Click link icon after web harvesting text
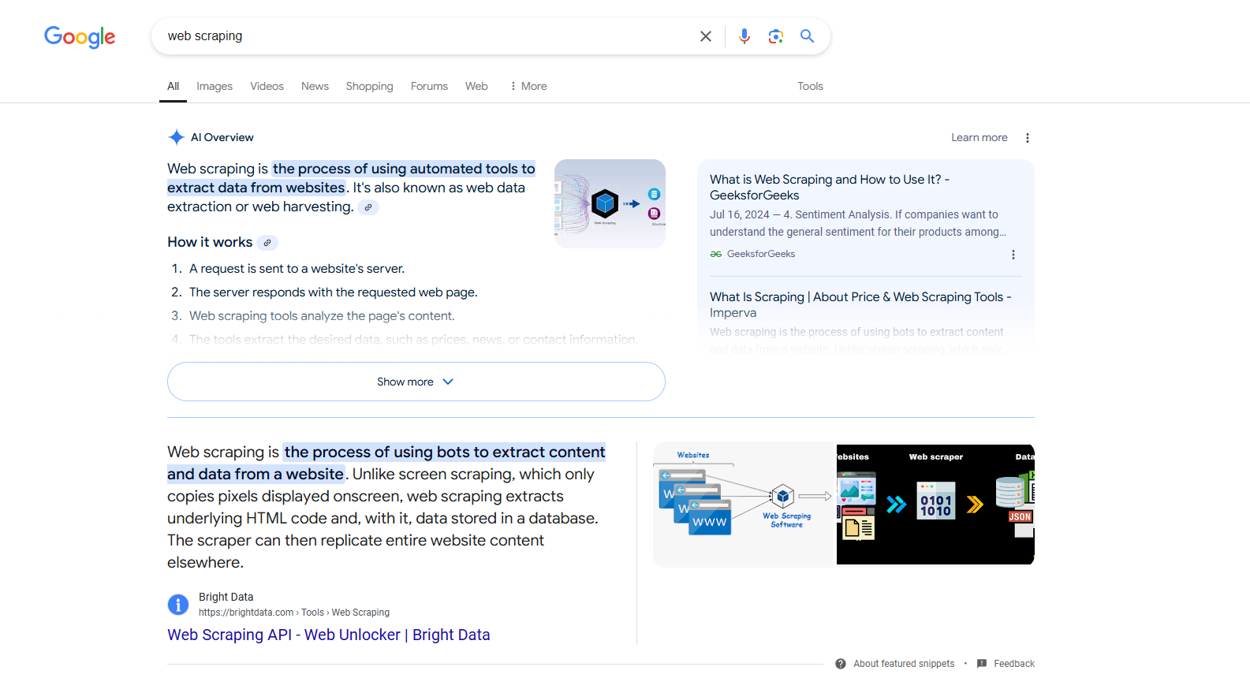The width and height of the screenshot is (1250, 689). 368,207
